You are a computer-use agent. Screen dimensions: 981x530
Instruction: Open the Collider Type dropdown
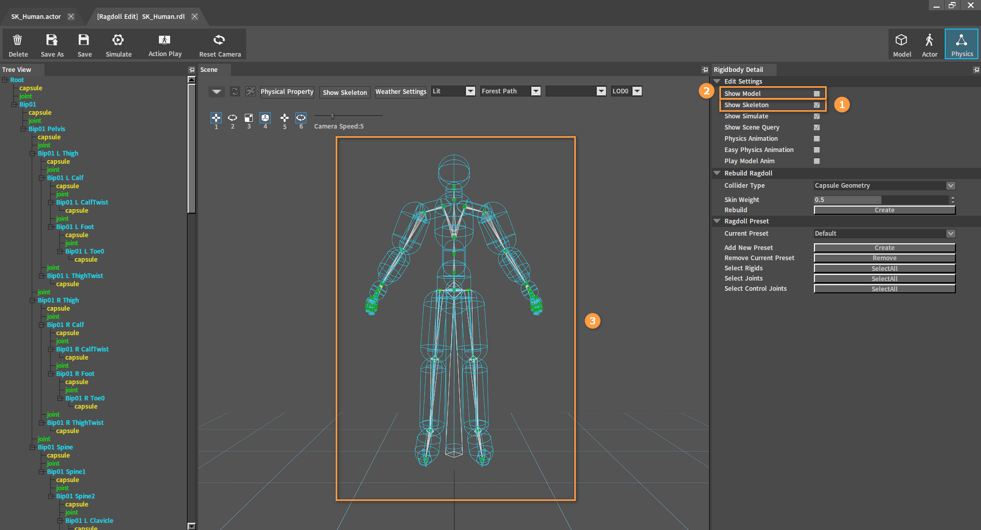click(x=884, y=186)
